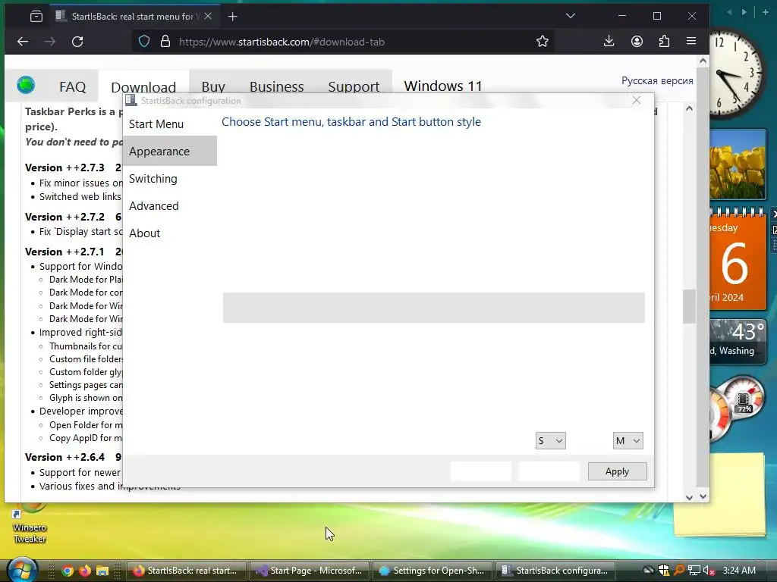Click the Version ++2.7.3 heading
Viewport: 777px width, 582px height.
tap(64, 167)
